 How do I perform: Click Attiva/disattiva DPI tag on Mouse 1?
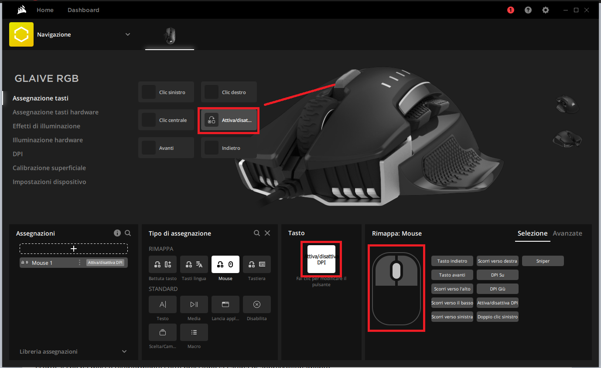coord(105,263)
